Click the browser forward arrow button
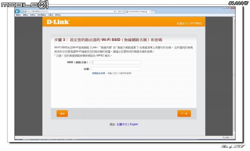Screen dimensions: 250x151 click(22, 12)
